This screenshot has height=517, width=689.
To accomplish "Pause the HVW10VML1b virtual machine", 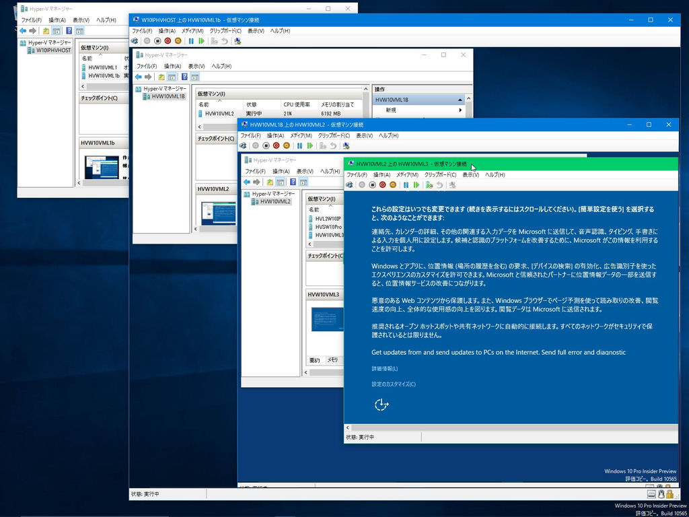I will pyautogui.click(x=191, y=41).
